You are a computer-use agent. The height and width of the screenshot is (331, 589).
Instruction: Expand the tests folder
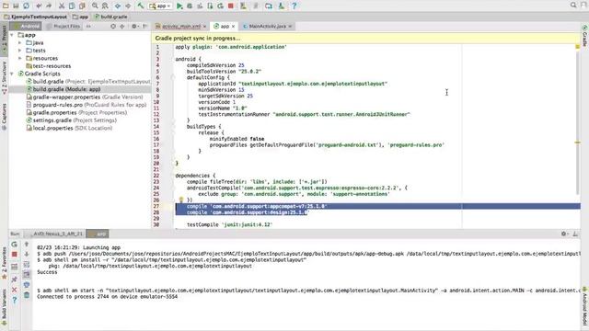[20, 51]
